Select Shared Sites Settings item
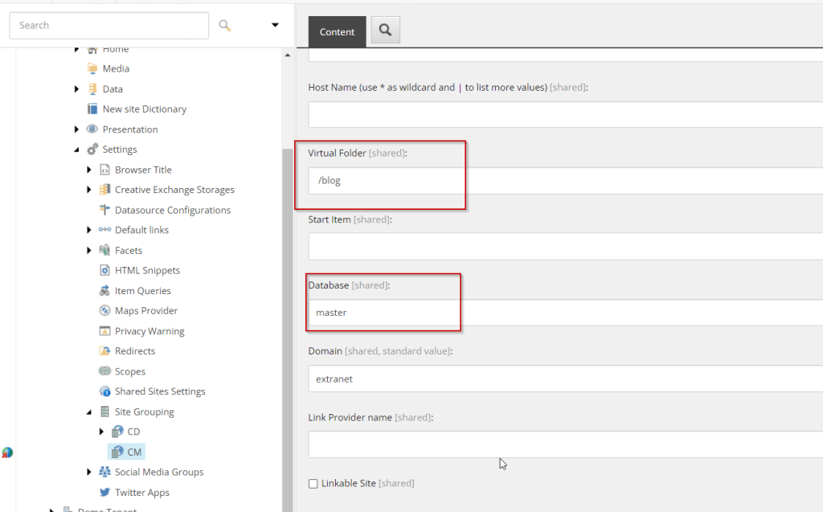The width and height of the screenshot is (823, 512). (159, 391)
